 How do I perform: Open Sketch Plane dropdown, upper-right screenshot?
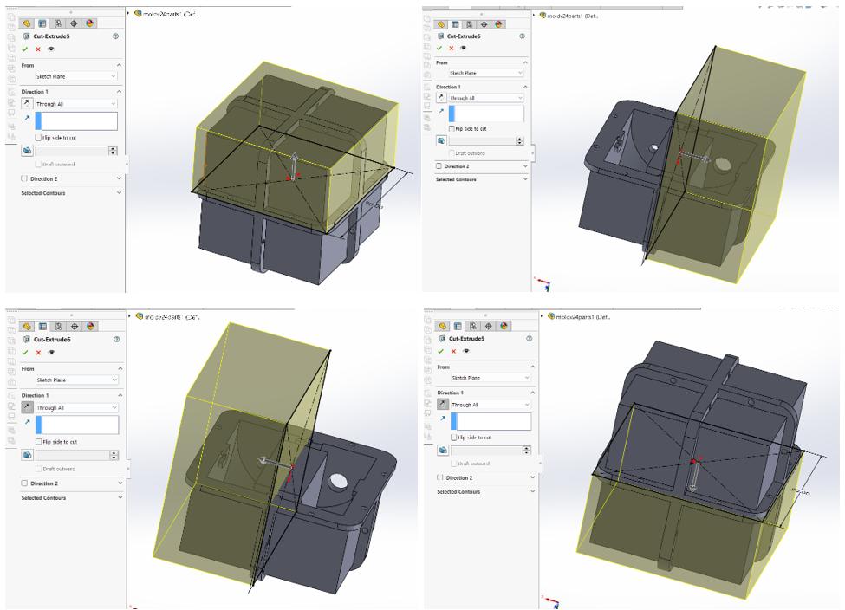point(485,73)
